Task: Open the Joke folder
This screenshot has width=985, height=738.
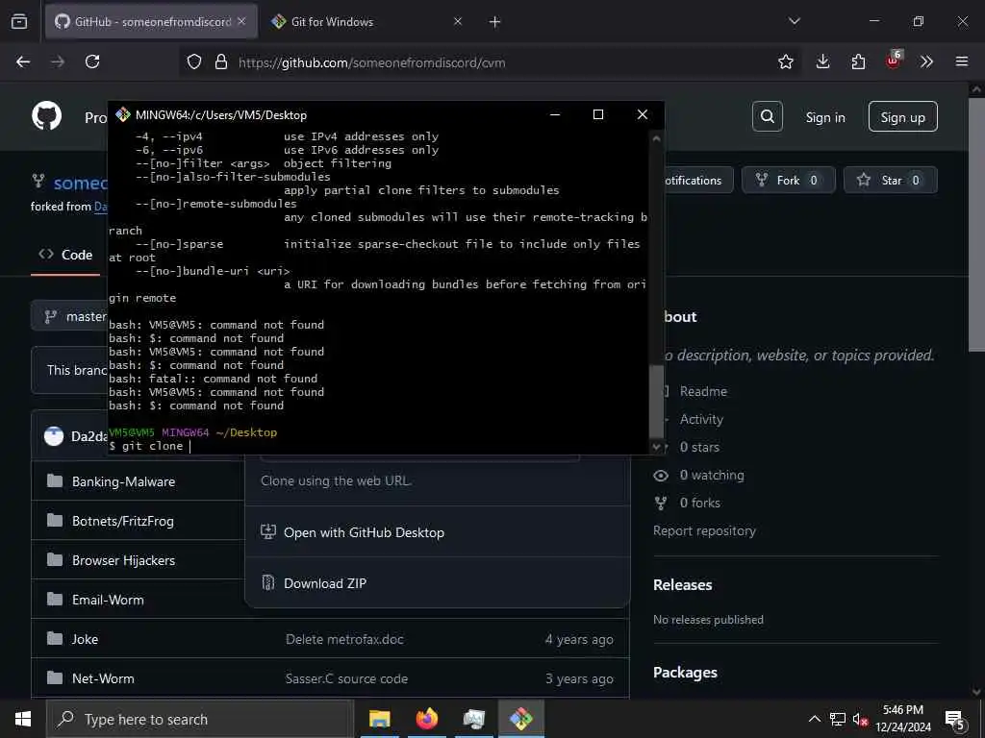Action: click(85, 639)
